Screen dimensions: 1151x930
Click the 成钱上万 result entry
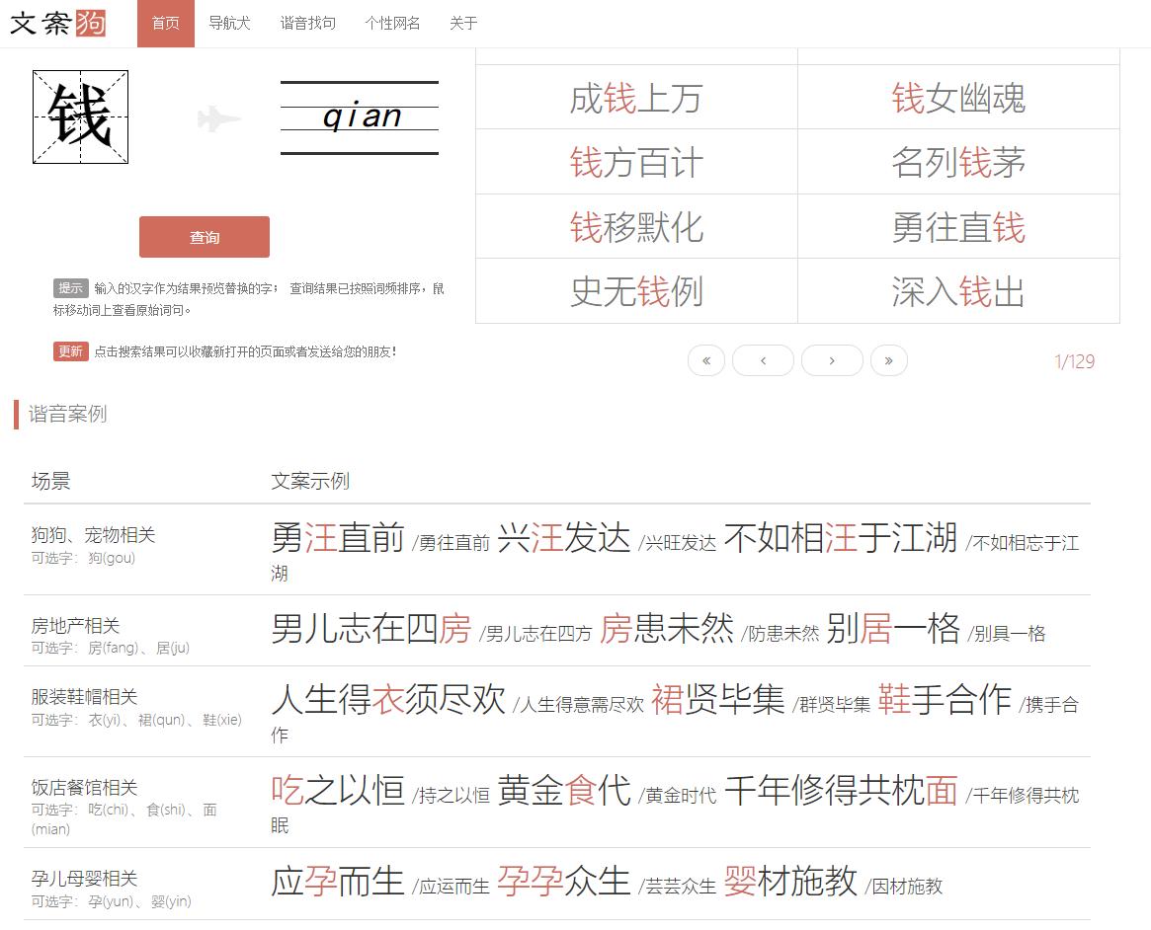click(635, 98)
